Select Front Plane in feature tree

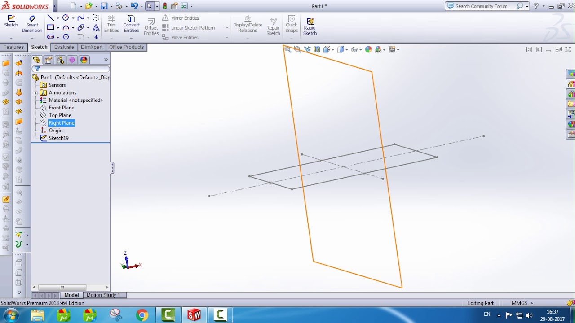62,108
